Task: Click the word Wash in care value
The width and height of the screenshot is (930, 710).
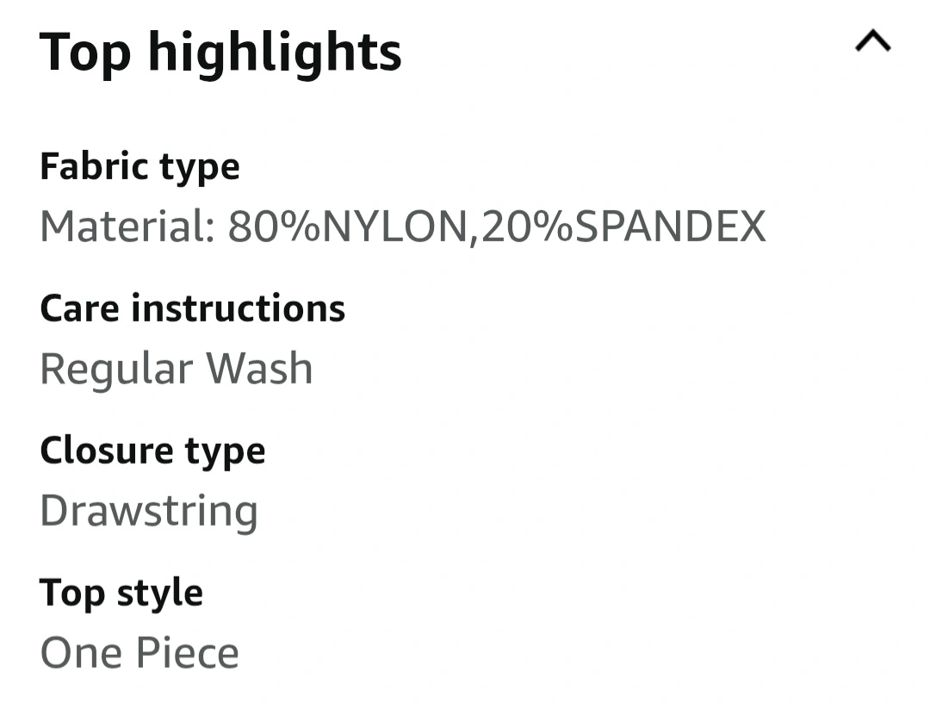Action: 259,369
